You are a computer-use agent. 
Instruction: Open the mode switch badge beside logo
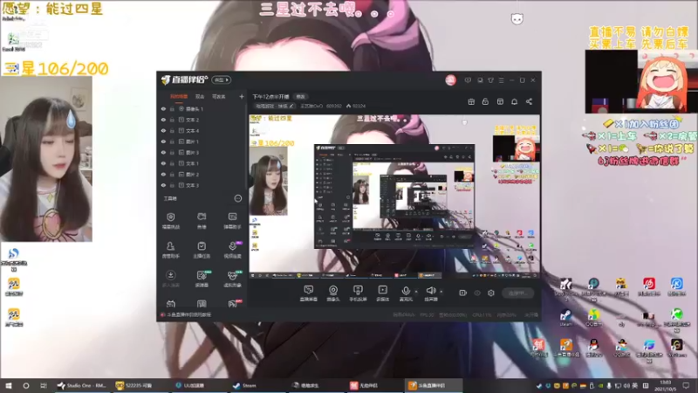pyautogui.click(x=222, y=79)
